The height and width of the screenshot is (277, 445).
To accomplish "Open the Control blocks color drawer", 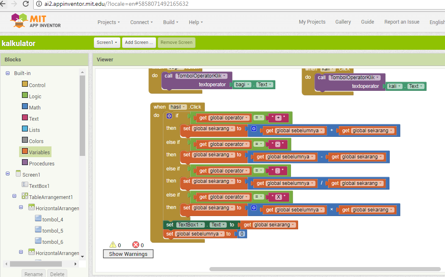I will (x=25, y=84).
